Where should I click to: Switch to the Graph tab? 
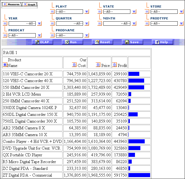click(30, 5)
